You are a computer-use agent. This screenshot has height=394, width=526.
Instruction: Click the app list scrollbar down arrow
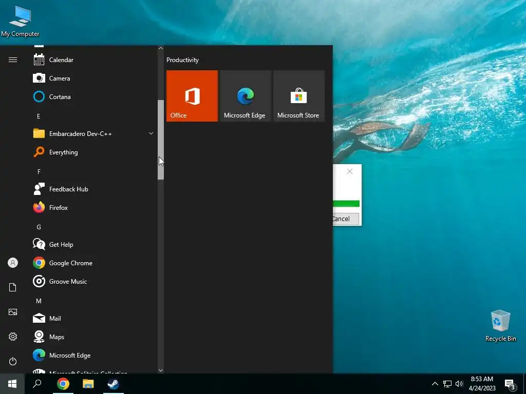click(161, 370)
